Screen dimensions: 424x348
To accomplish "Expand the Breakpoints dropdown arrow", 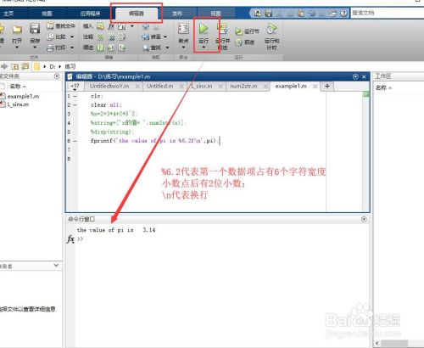I will tap(183, 48).
